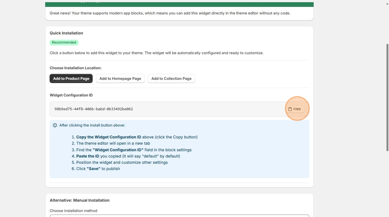Switch to Add to Collection Page location
Viewport: 389px width, 217px height.
click(171, 78)
